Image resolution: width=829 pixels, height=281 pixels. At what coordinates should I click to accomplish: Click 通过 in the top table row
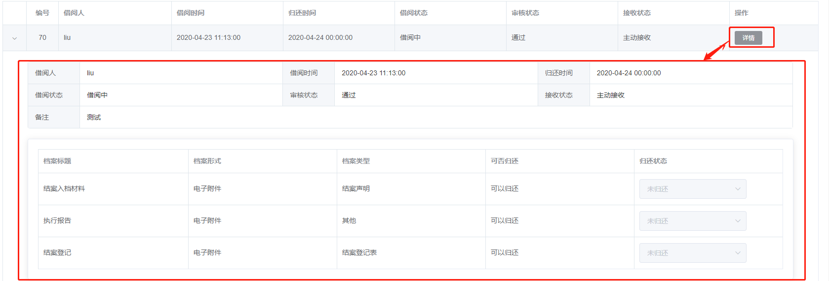tap(518, 37)
